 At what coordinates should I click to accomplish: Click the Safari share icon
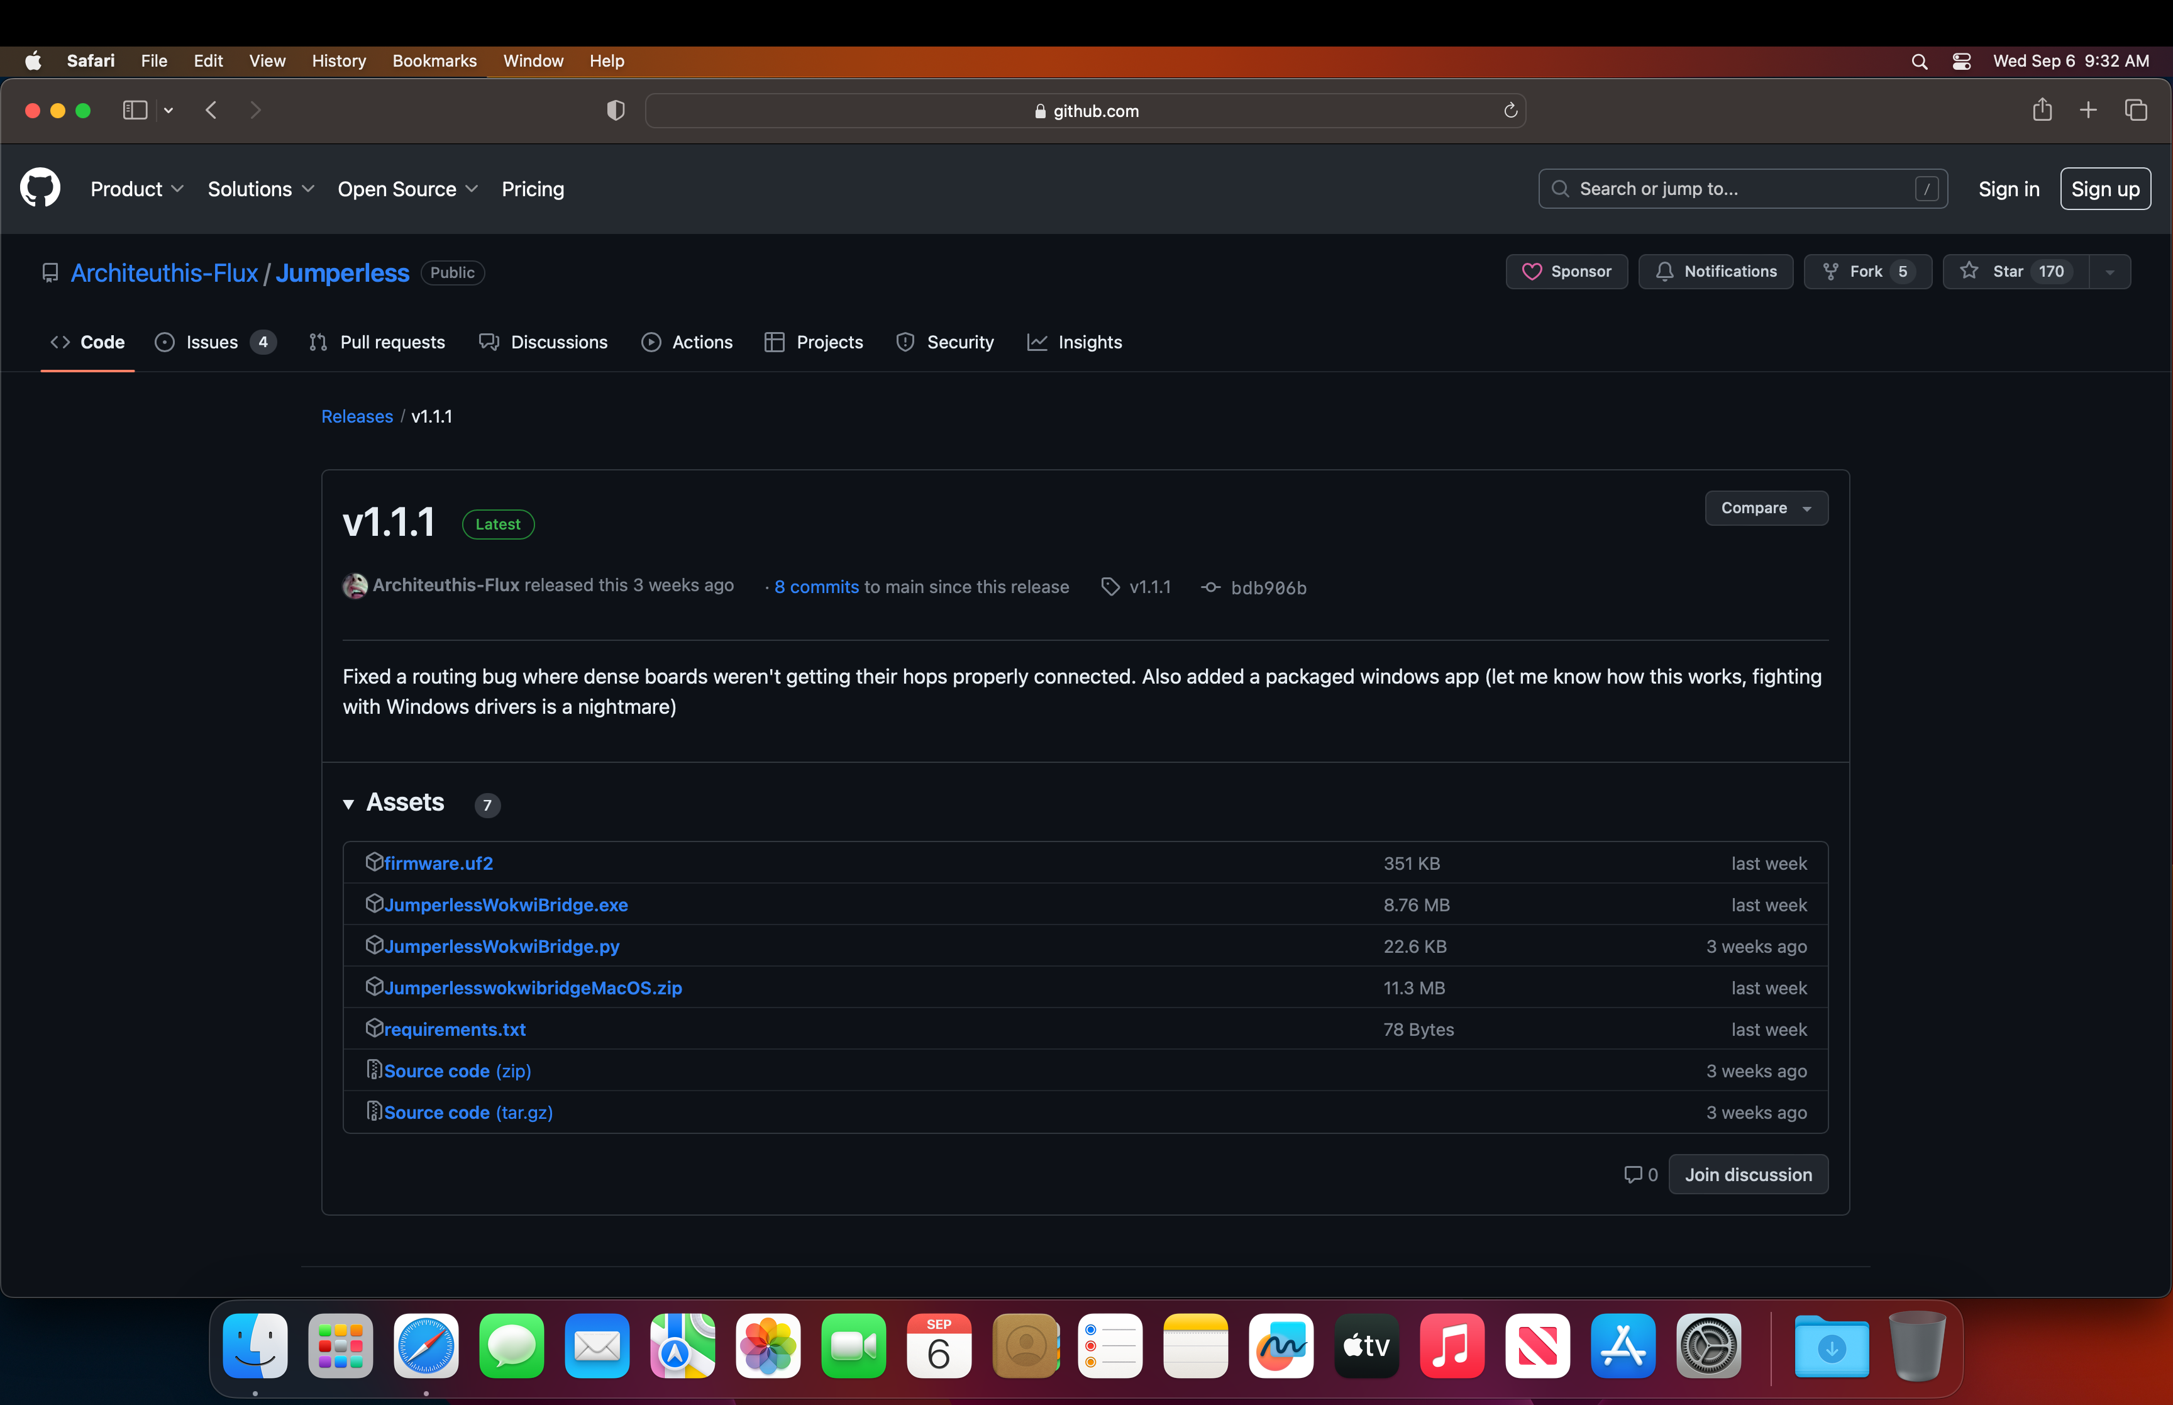2042,111
